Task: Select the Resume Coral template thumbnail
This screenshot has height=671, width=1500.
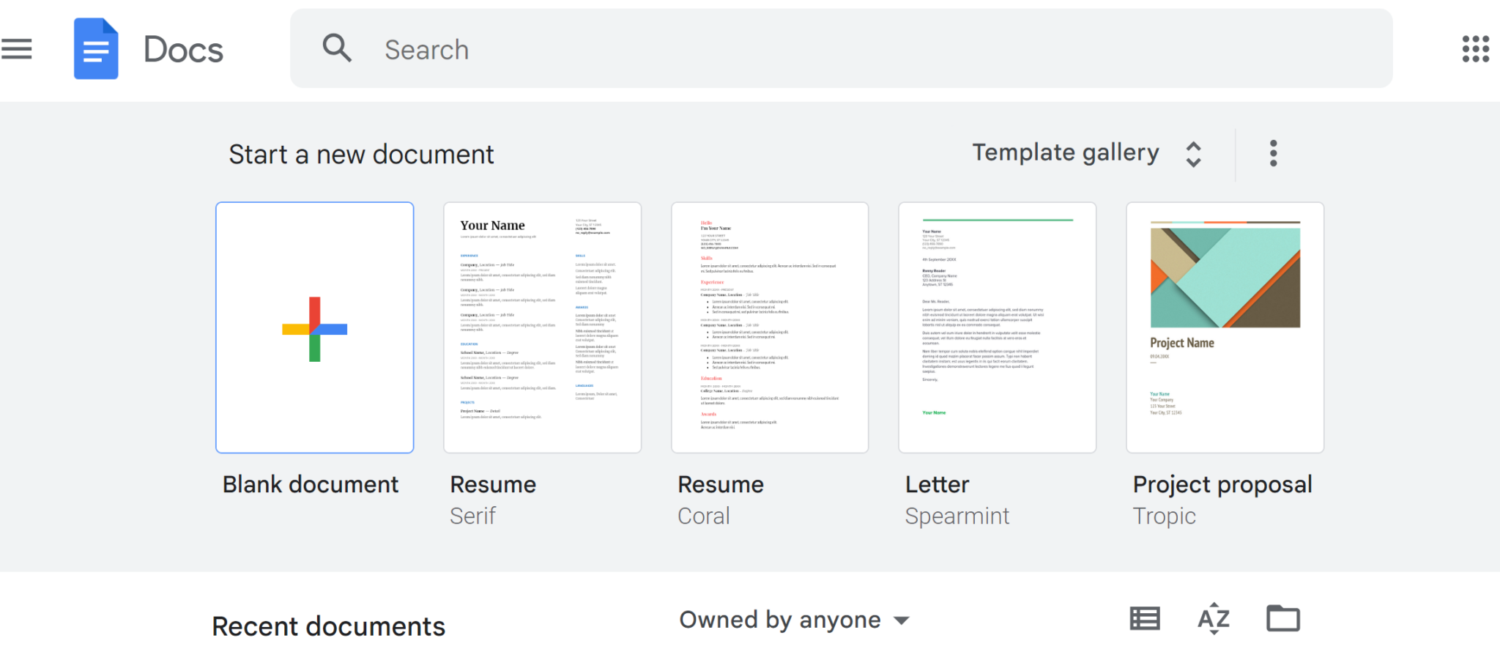Action: (770, 327)
